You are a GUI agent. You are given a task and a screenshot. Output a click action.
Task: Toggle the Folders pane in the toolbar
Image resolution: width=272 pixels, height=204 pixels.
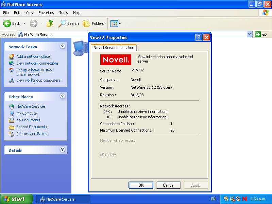93,23
